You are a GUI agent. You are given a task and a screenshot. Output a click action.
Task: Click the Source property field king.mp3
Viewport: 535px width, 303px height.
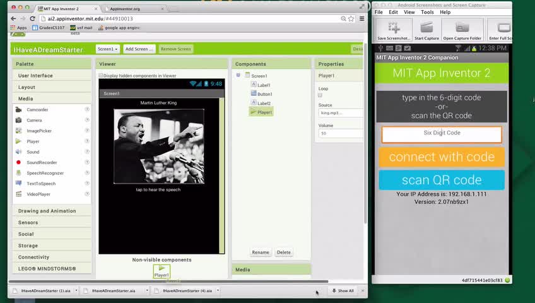(341, 113)
